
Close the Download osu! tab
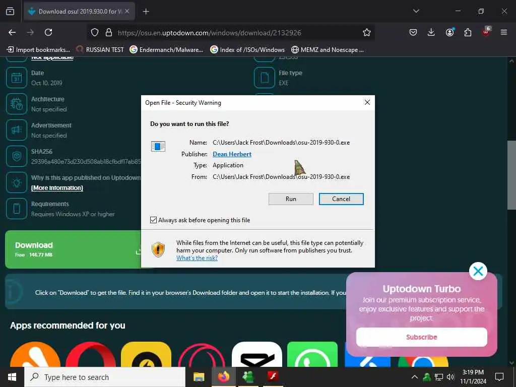[127, 11]
